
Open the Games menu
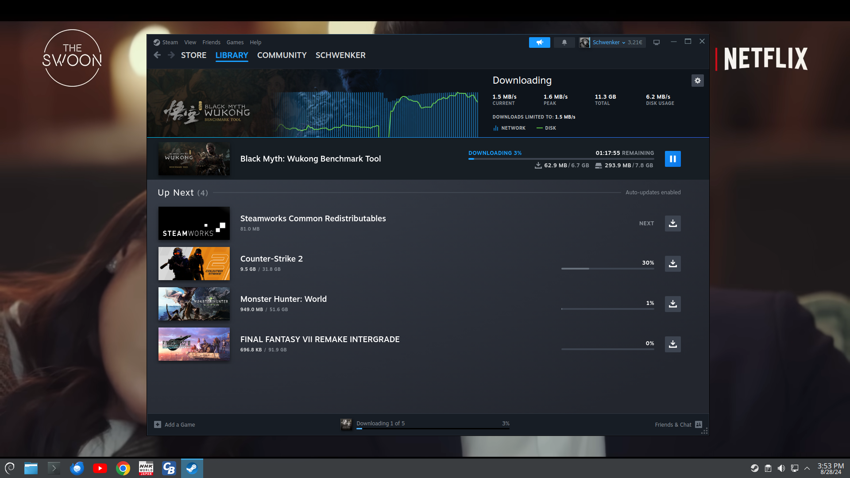[235, 42]
